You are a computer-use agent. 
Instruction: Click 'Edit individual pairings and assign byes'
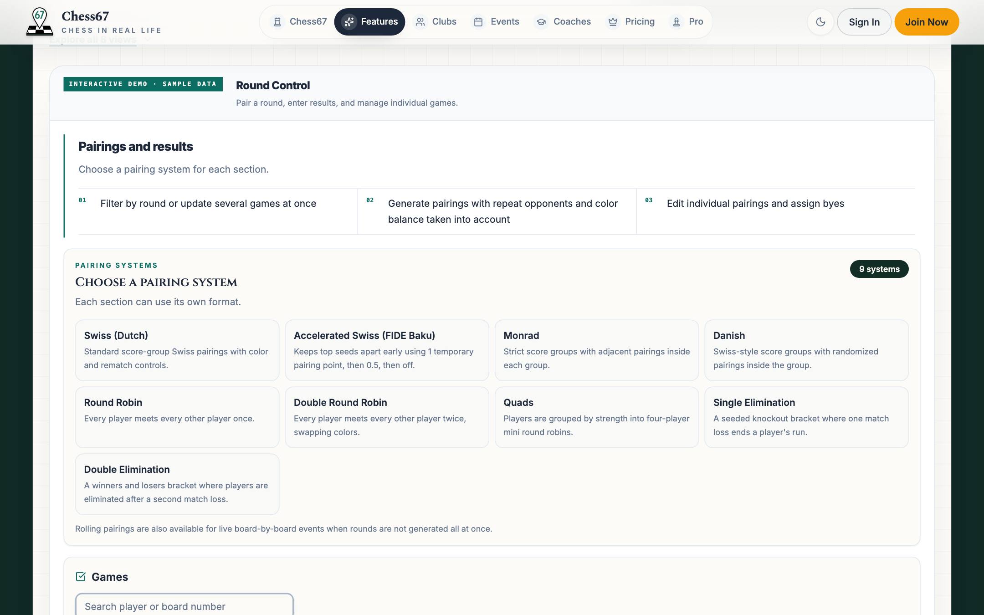pos(755,204)
